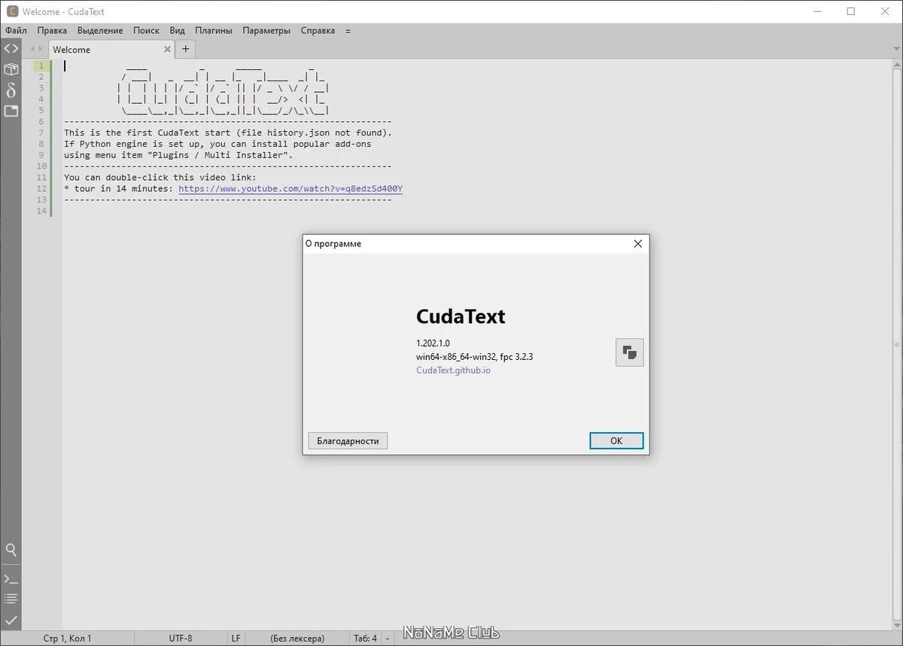Click scrollbar down arrow in editor
Viewport: 903px width, 646px height.
[897, 625]
